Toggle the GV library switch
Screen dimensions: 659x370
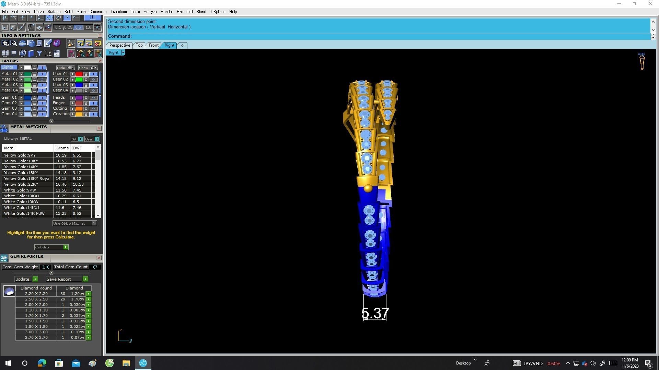click(80, 139)
